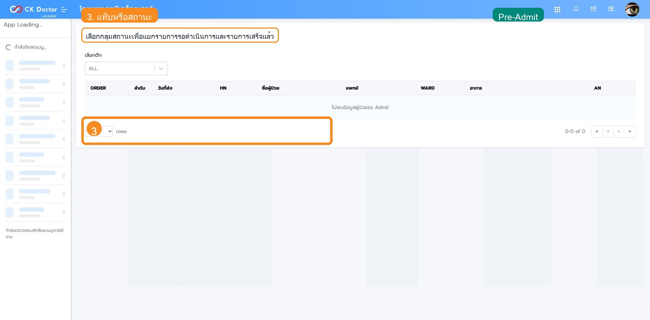Click the แพทย์ column header
This screenshot has width=650, height=320.
[352, 88]
